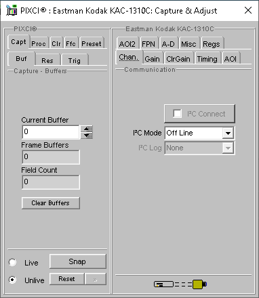This screenshot has width=259, height=298.
Task: Open the Trig sub-tab
Action: pos(75,60)
